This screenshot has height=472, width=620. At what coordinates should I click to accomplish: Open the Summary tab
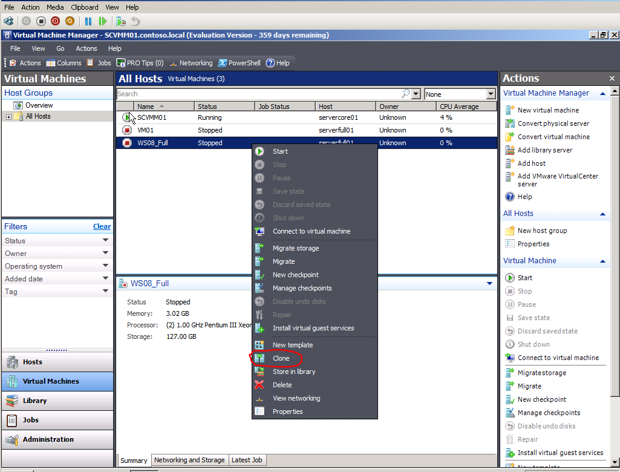tap(134, 460)
